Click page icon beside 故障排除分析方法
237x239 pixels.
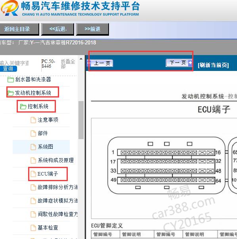(x=33, y=187)
